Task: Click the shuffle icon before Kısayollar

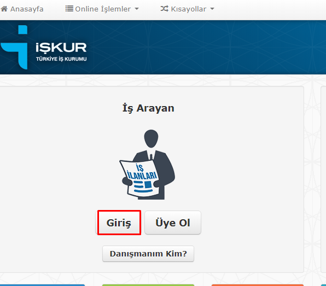Action: click(x=165, y=9)
